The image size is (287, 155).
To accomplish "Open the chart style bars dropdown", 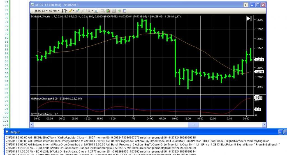I will click(64, 11).
